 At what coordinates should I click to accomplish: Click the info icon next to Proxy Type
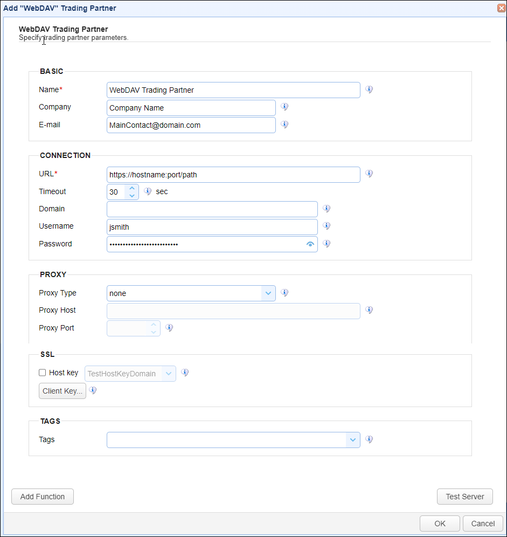[x=284, y=293]
